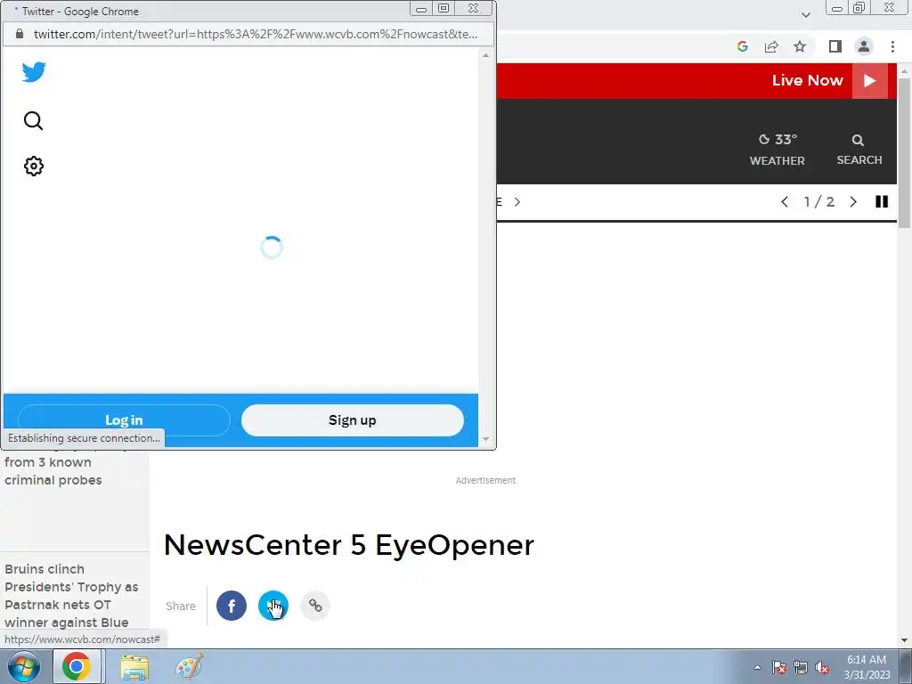The width and height of the screenshot is (912, 684).
Task: Go to next headline with right chevron
Action: tap(853, 202)
